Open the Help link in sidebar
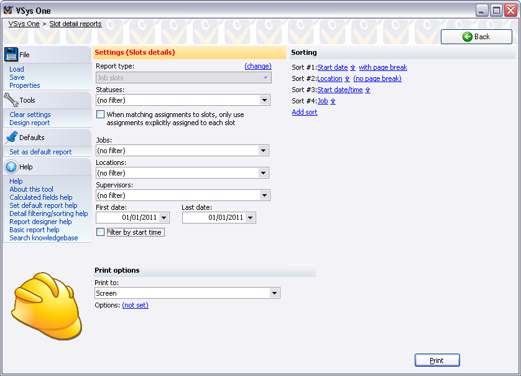The width and height of the screenshot is (521, 376). (x=16, y=181)
